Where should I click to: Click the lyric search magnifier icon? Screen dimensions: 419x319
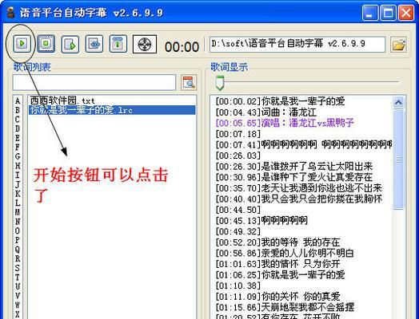pos(189,82)
